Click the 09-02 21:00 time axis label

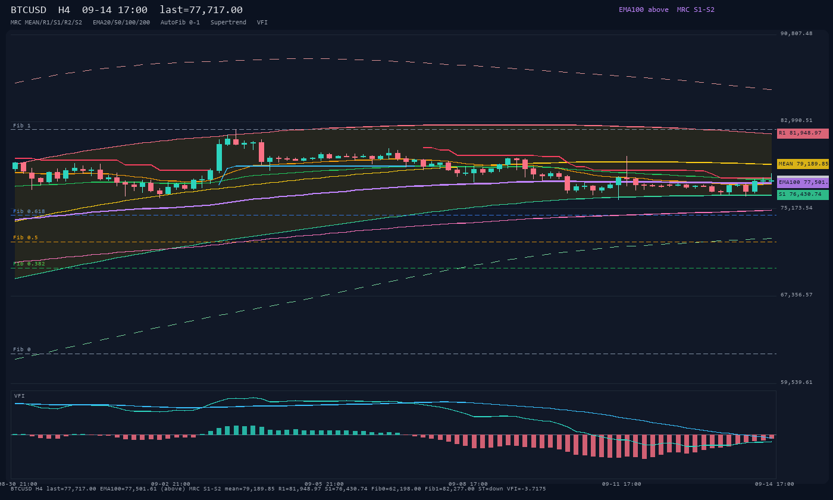pos(171,484)
